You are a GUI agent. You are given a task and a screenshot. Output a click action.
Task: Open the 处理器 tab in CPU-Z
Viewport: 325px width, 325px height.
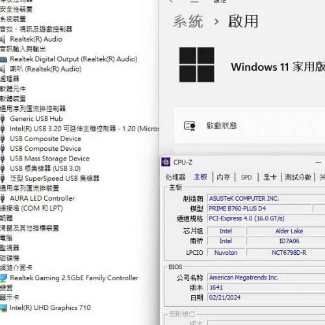175,177
